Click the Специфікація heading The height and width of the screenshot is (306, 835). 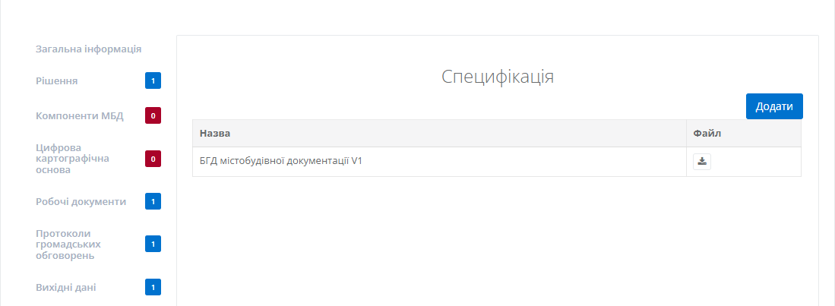click(497, 77)
